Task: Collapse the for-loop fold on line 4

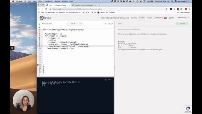Action: coord(41,36)
